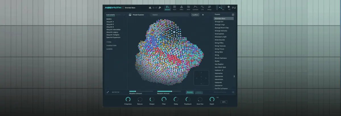Switch to the Wave editor icon
Viewport: 341px width, 116px height.
188,8
